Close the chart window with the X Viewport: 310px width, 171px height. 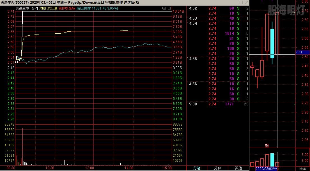tap(247, 2)
